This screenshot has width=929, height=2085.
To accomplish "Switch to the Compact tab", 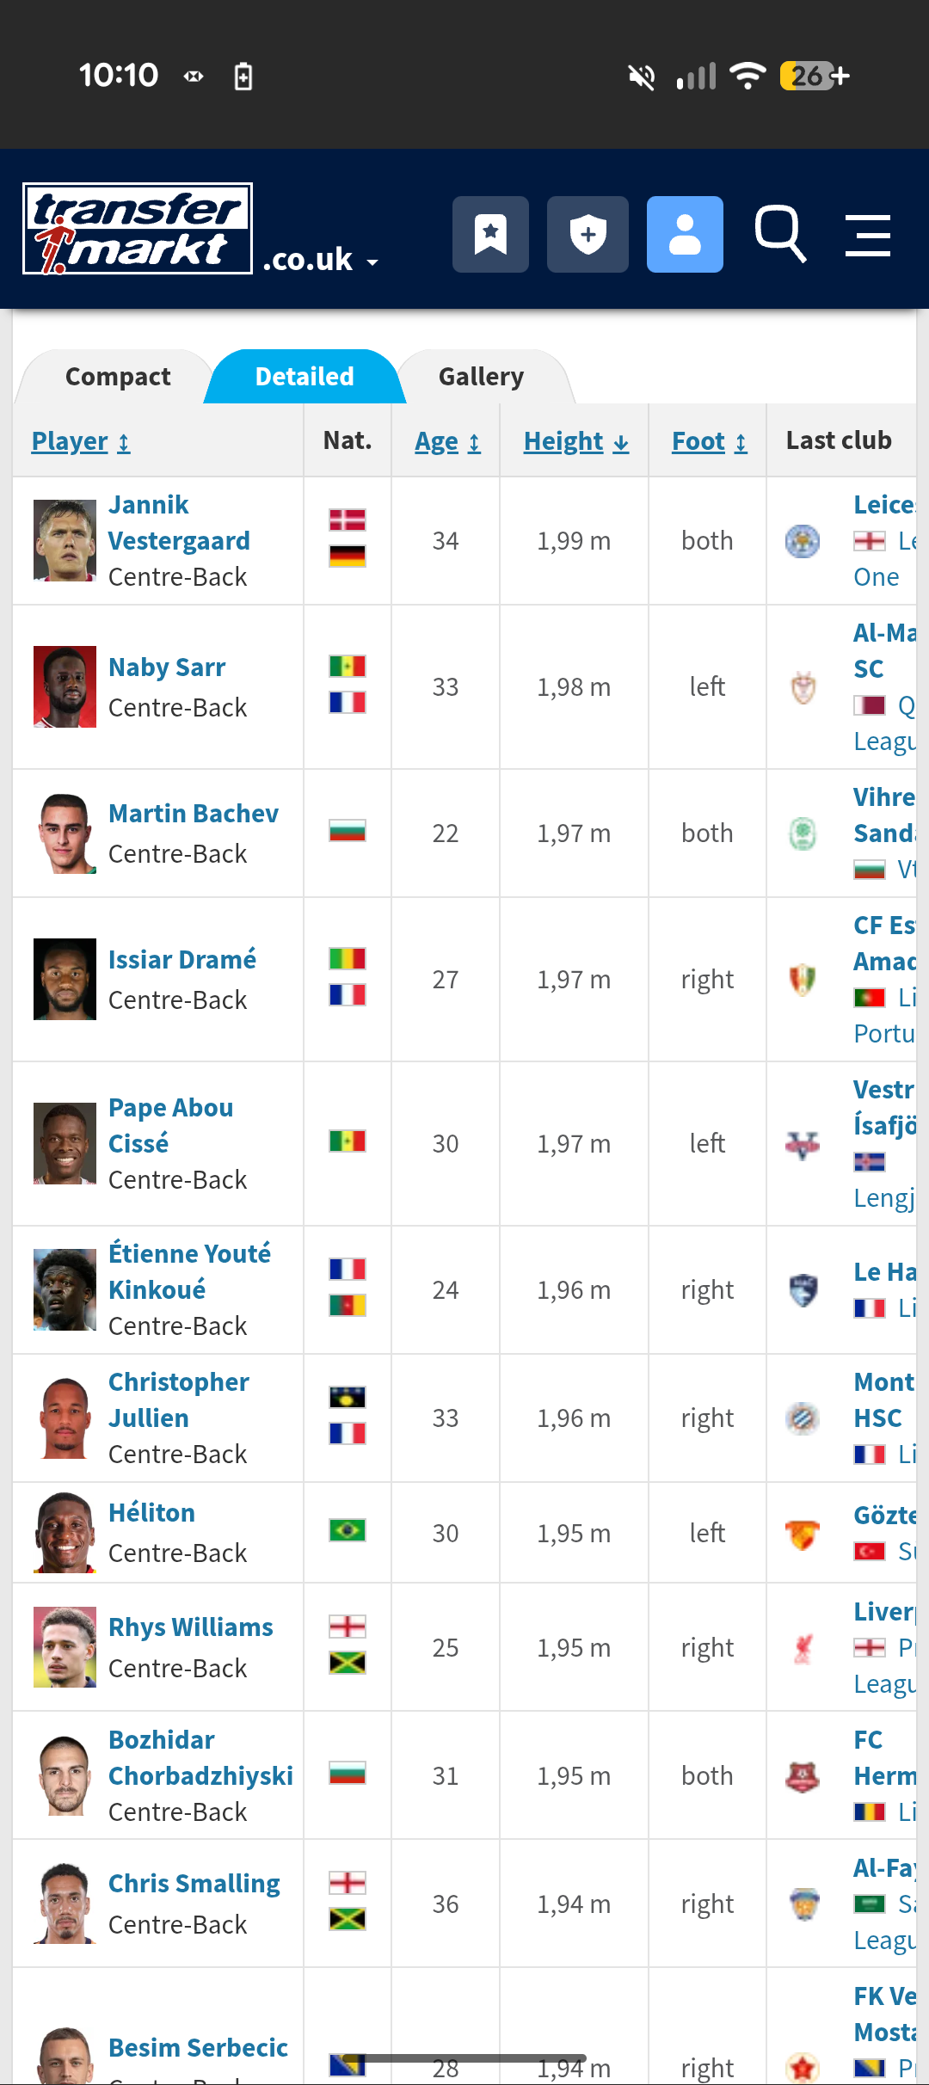I will point(118,377).
